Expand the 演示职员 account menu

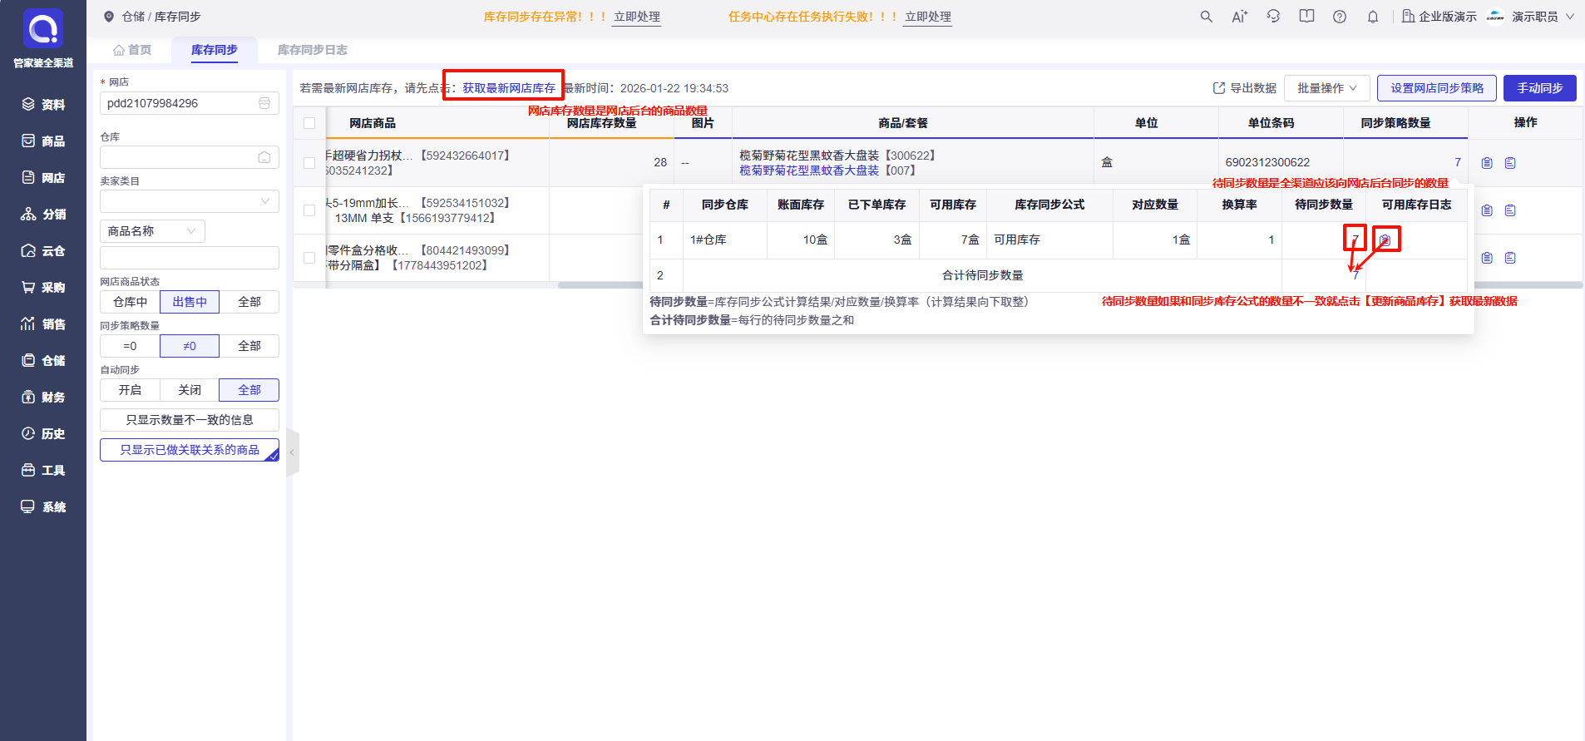coord(1543,17)
